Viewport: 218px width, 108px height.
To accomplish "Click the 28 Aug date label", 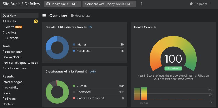I will tap(144, 103).
